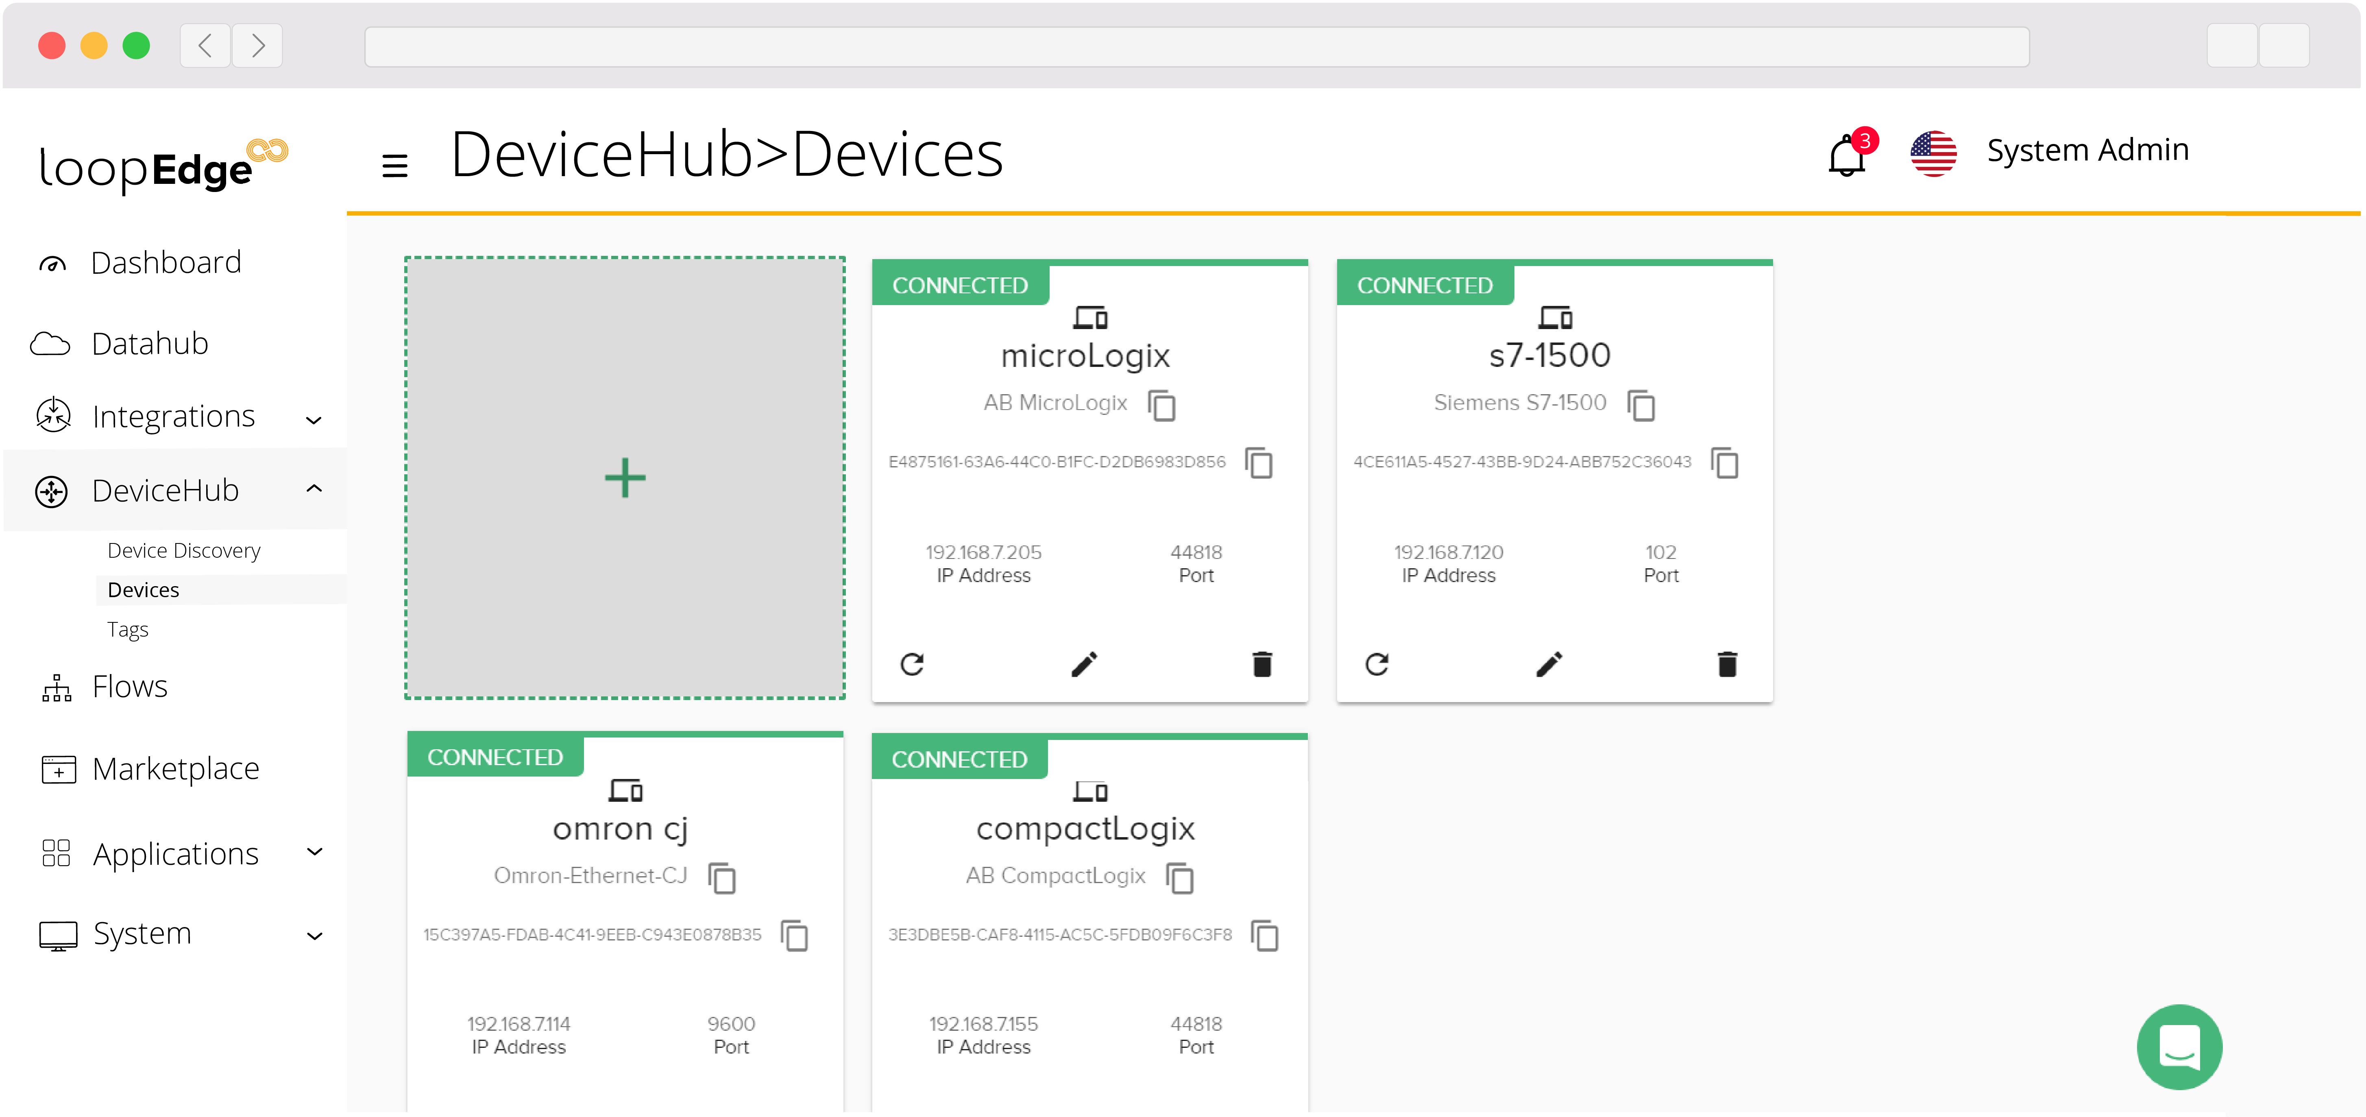The image size is (2366, 1117).
Task: Click the omron cj device name
Action: [620, 829]
